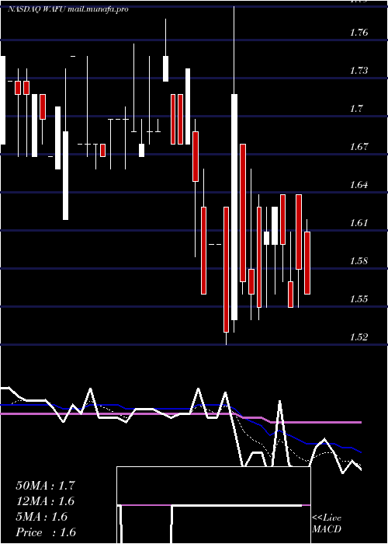Click the 1.73 price axis label
This screenshot has height=544, width=388.
tap(359, 71)
